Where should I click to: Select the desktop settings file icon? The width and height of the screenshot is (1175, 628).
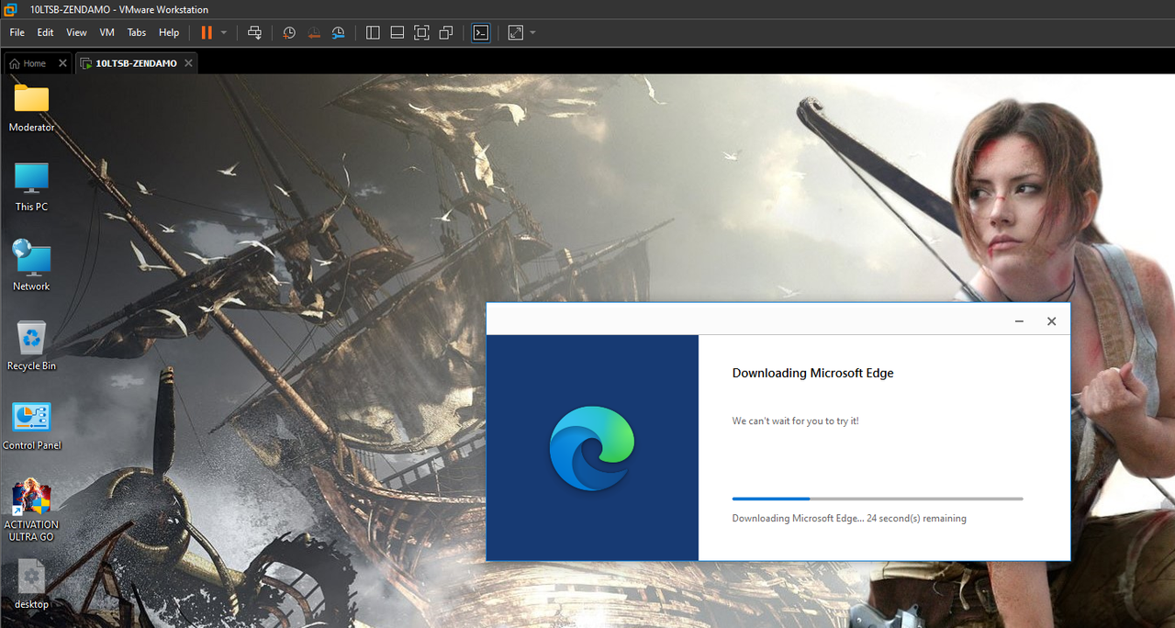point(31,584)
